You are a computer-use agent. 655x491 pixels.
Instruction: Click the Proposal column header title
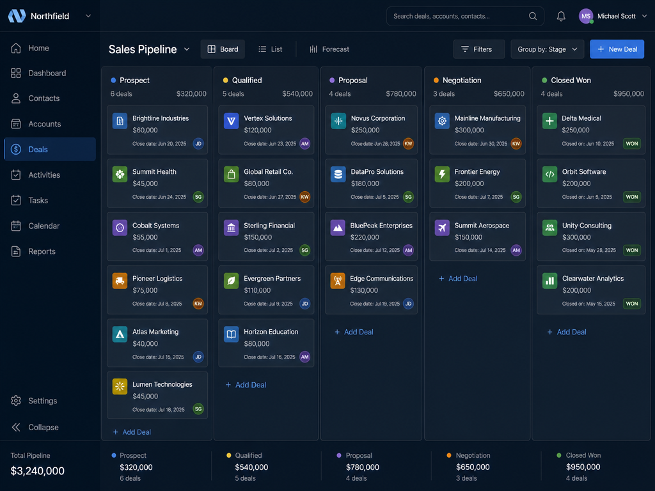(353, 80)
